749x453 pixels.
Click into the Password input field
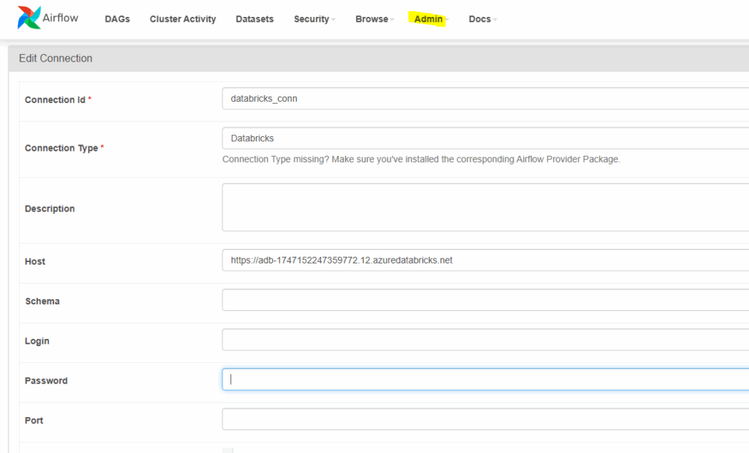484,379
